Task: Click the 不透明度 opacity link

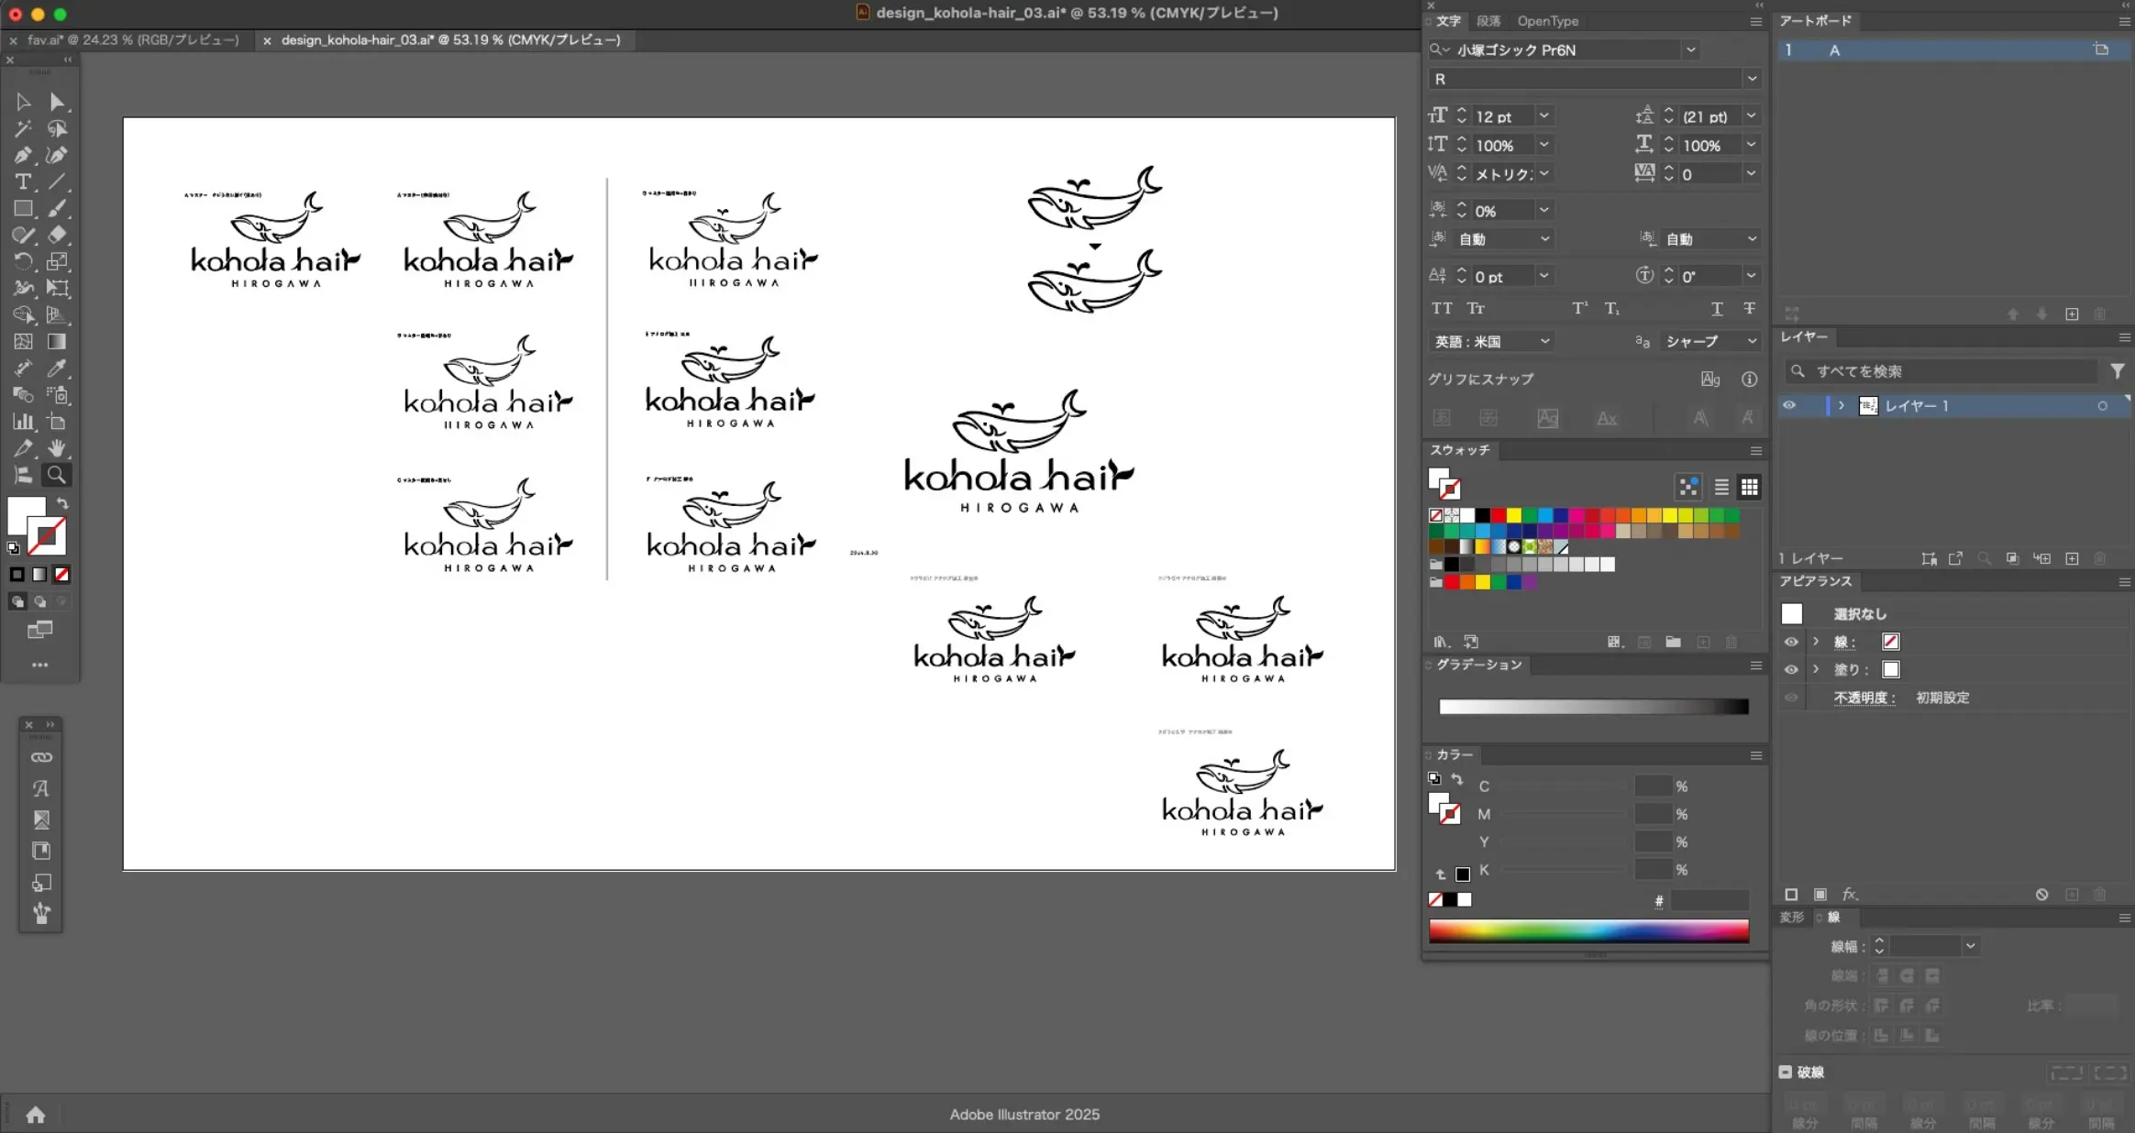Action: (x=1864, y=698)
